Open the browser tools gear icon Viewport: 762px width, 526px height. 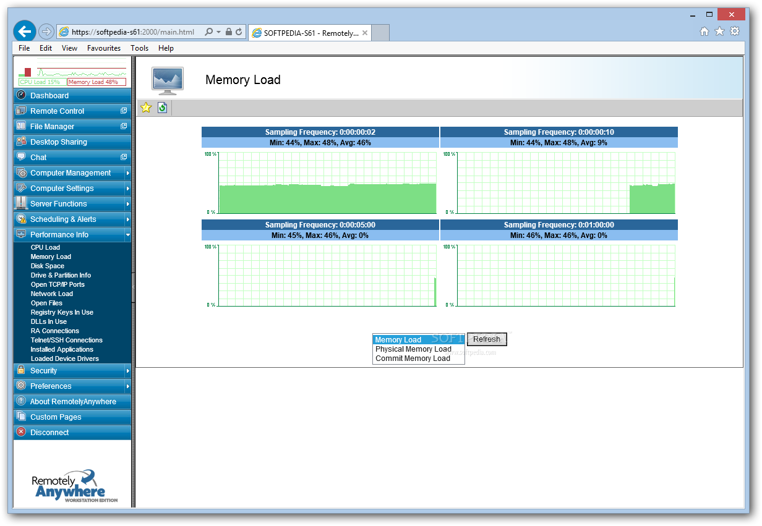click(x=735, y=32)
